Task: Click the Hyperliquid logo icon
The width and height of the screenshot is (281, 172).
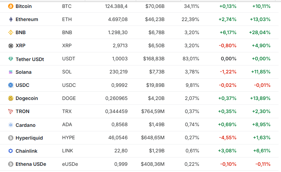Action: pyautogui.click(x=10, y=138)
